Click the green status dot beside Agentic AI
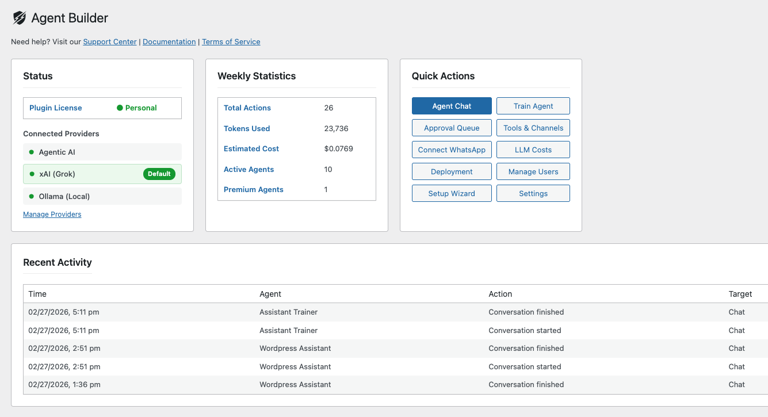768x417 pixels. point(31,152)
